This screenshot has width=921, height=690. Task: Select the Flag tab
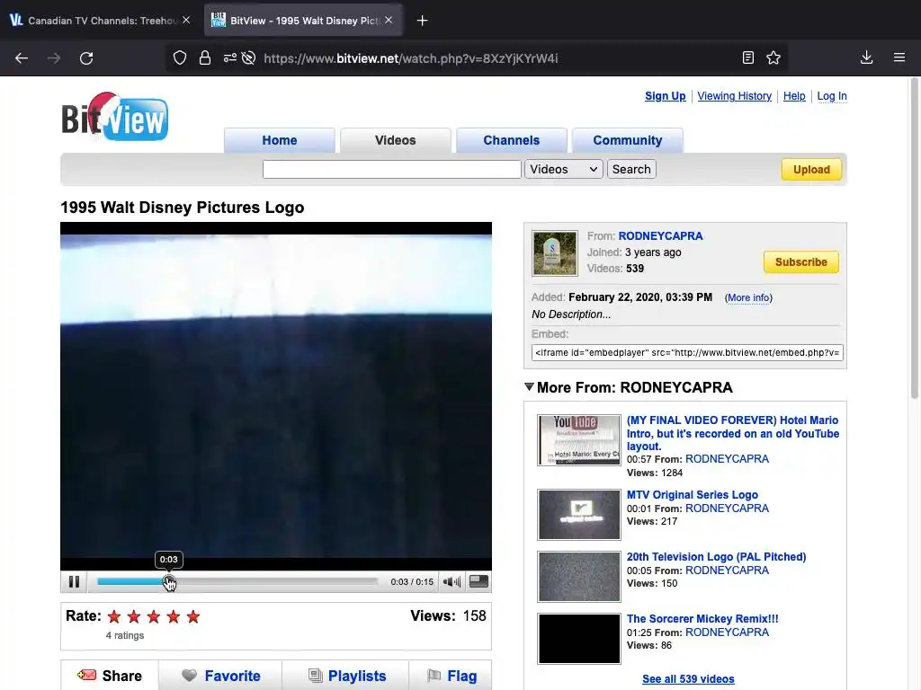coord(451,676)
